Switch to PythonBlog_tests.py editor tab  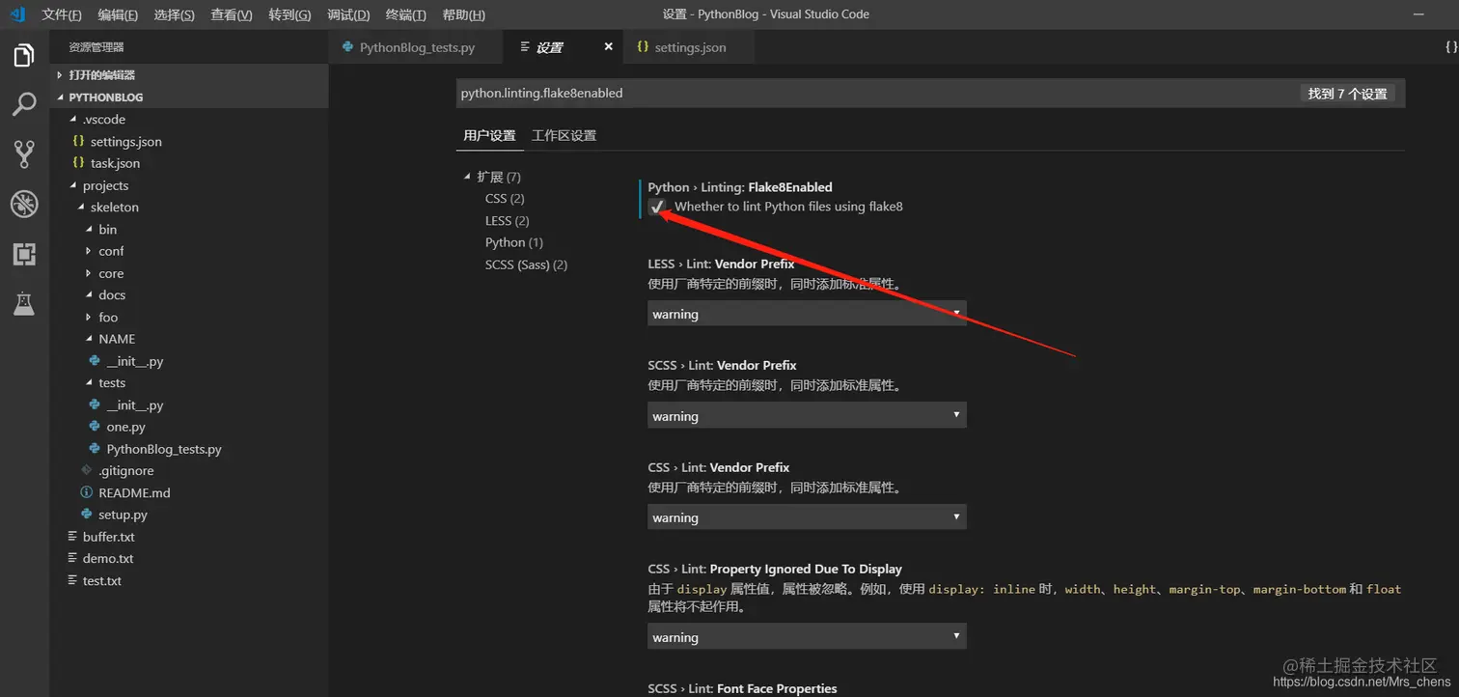click(417, 47)
